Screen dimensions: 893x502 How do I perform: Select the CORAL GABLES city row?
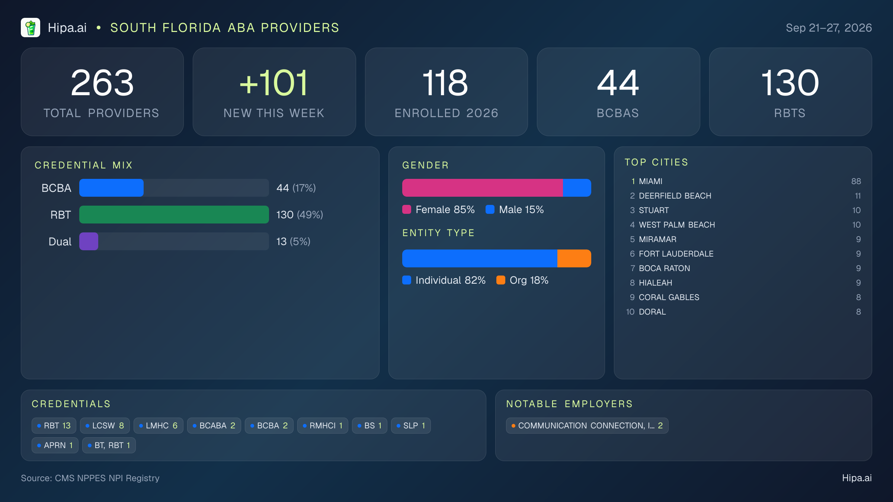coord(743,297)
